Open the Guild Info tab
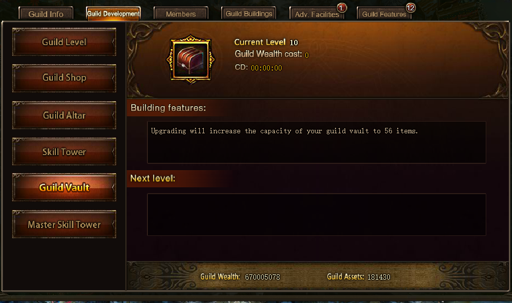 pos(46,14)
